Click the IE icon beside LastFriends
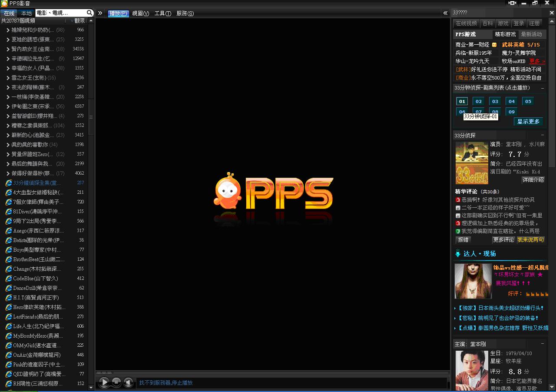The height and width of the screenshot is (392, 556). [9, 317]
